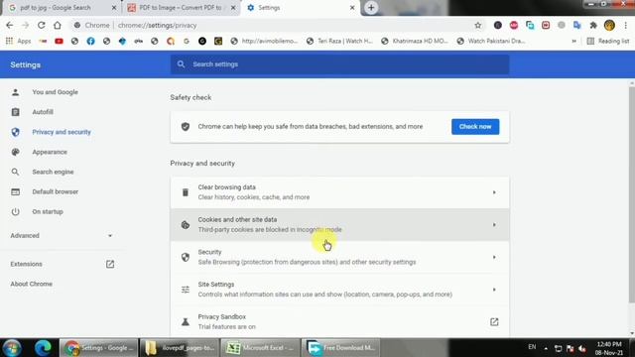Image resolution: width=635 pixels, height=357 pixels.
Task: Click the shield icon in the Security row
Action: click(186, 257)
